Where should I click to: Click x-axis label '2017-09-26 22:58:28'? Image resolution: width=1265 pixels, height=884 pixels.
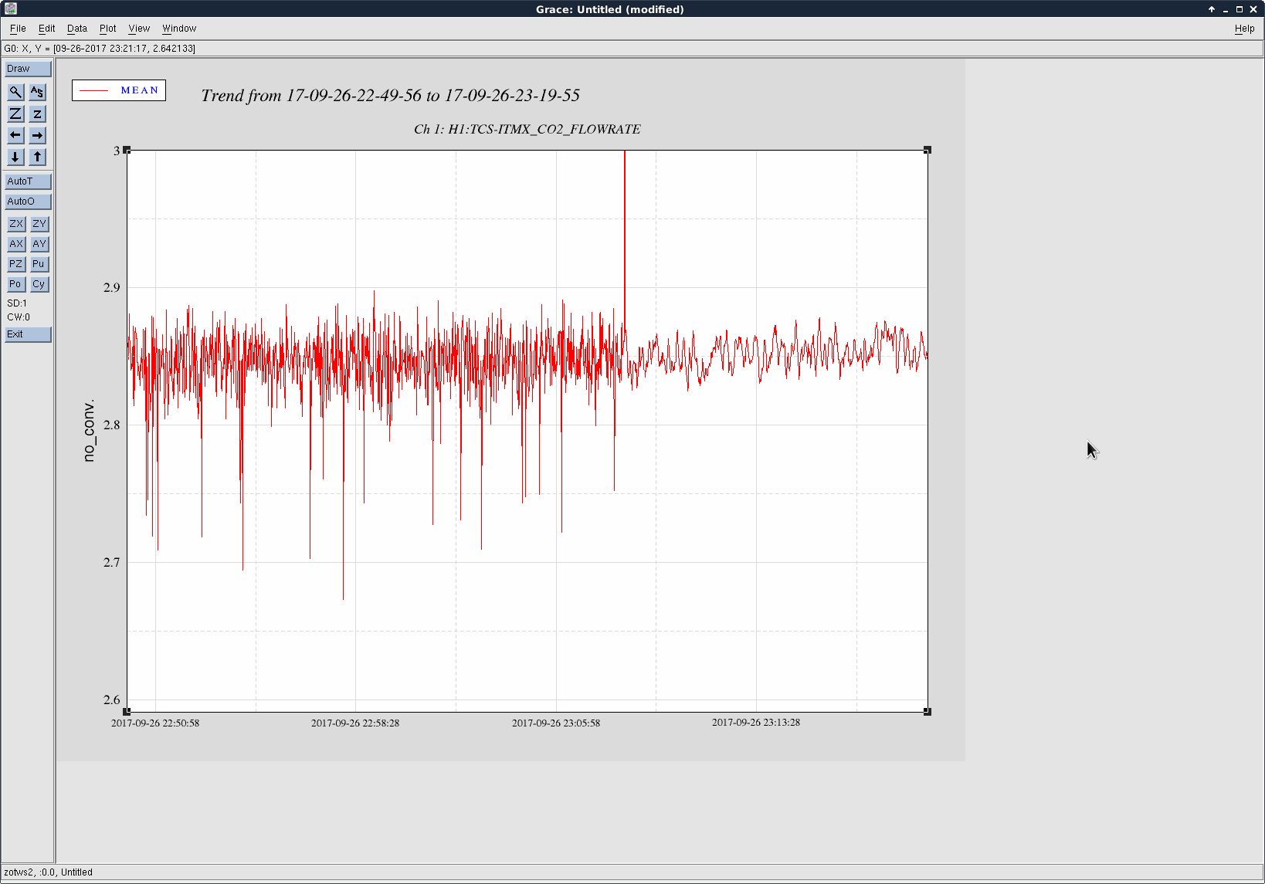(355, 723)
